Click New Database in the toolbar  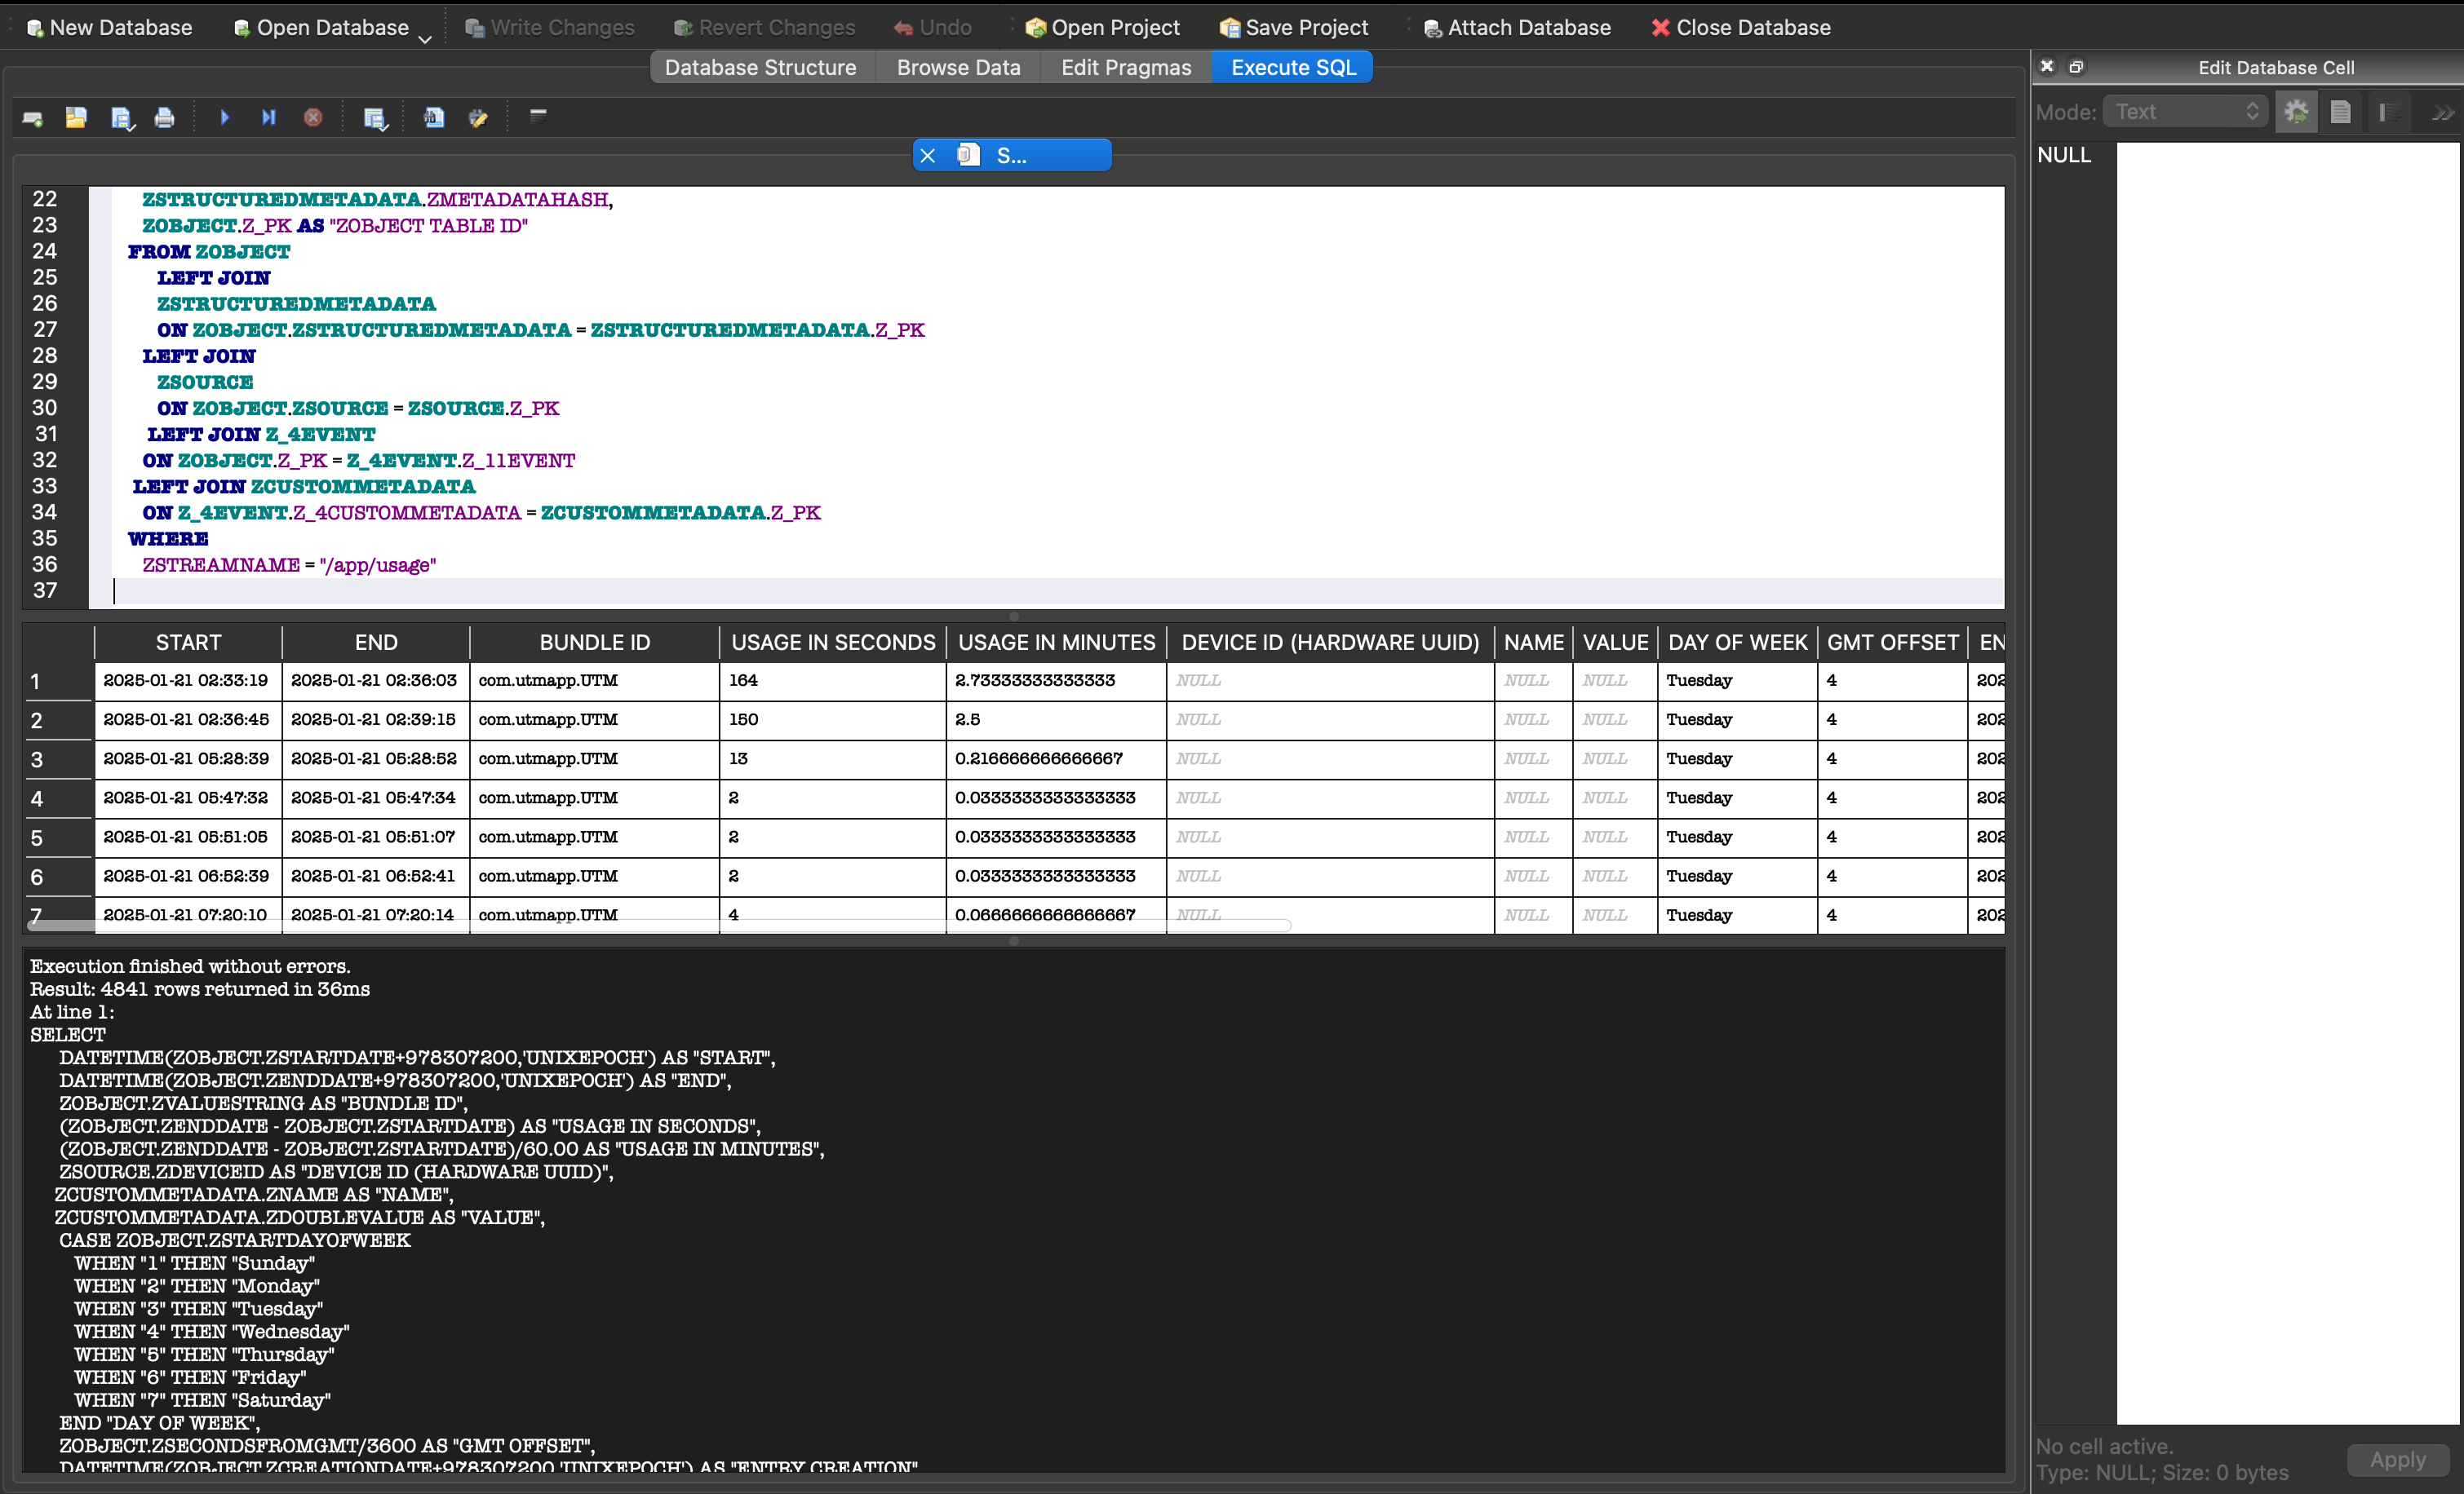109,27
